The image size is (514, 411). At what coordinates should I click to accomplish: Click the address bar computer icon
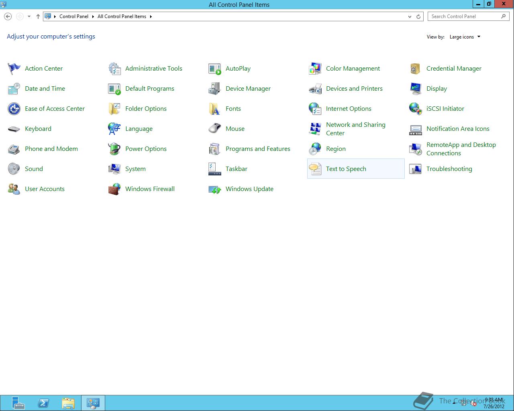(x=48, y=16)
